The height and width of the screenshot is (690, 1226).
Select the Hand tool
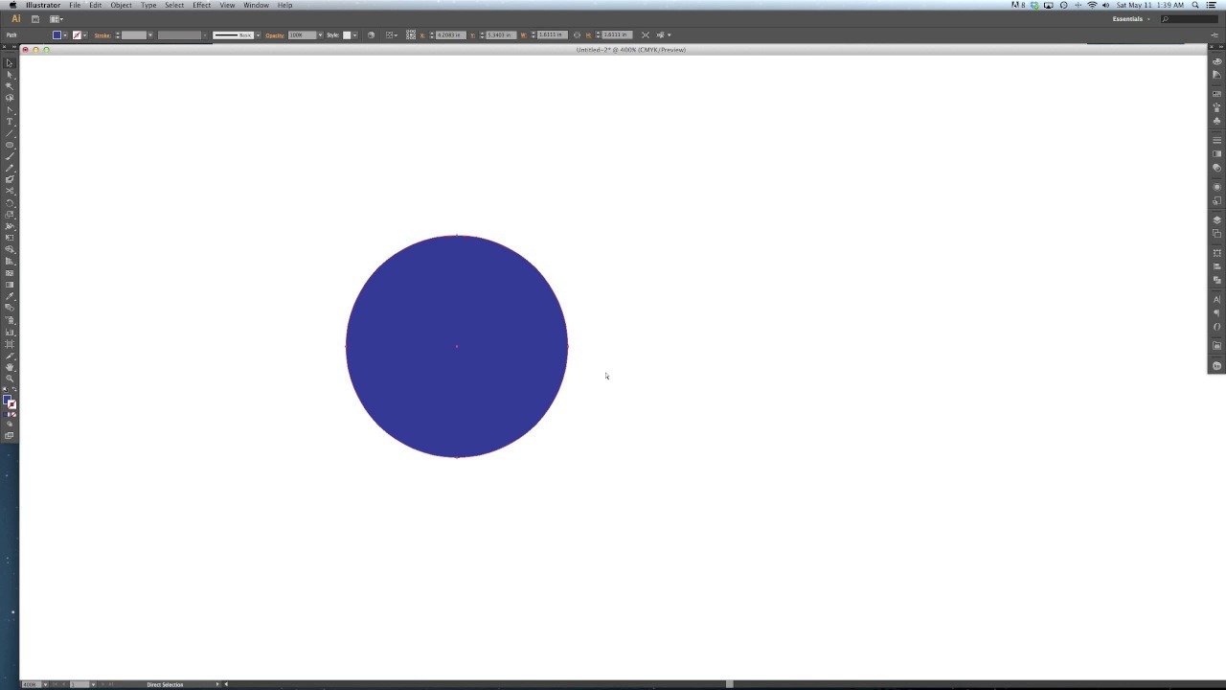[10, 367]
